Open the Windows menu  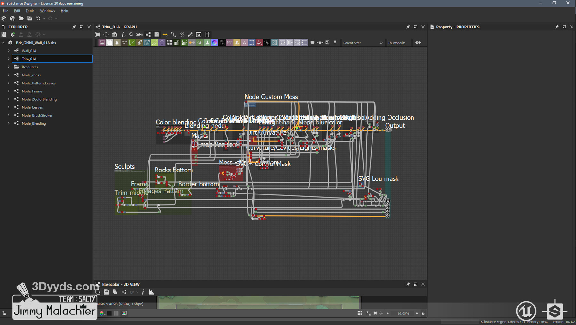[x=47, y=11]
